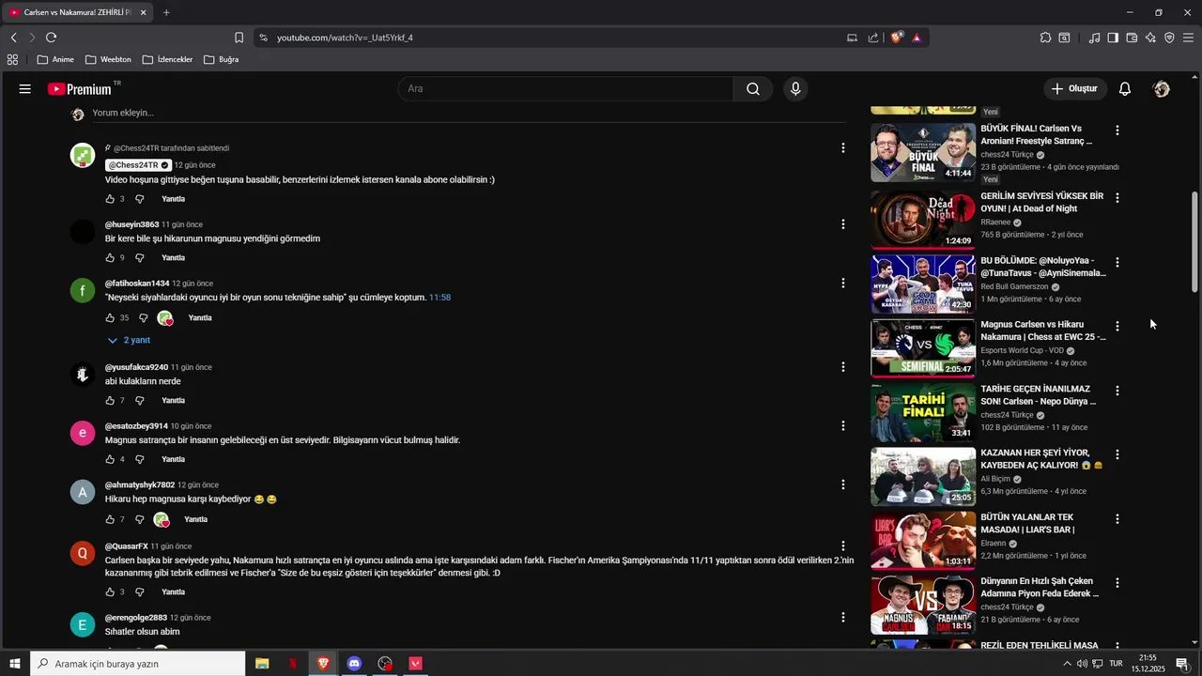Screen dimensions: 1202x676
Task: Open Discord from the taskbar
Action: tap(354, 664)
